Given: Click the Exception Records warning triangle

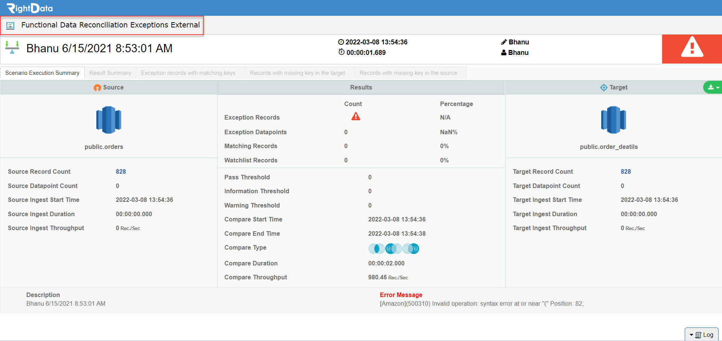Looking at the screenshot, I should coord(356,117).
